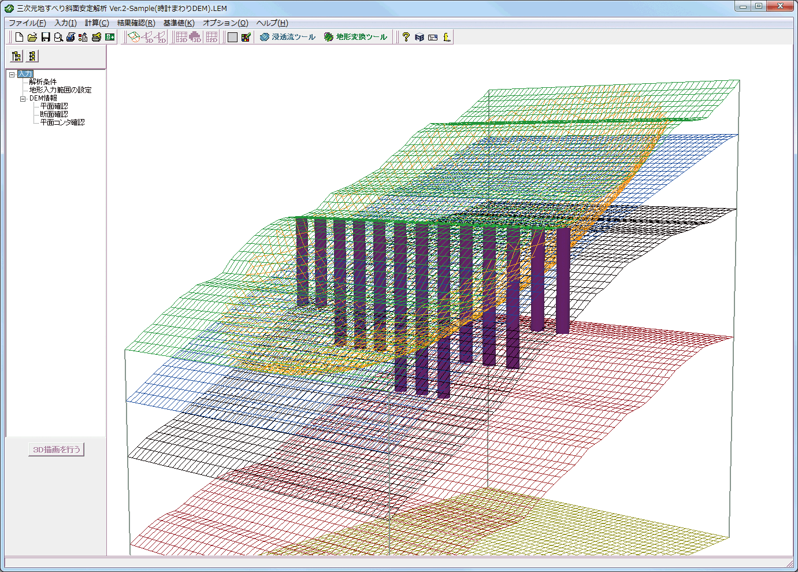Open the ファイル(F) menu
The image size is (798, 572).
pos(27,23)
